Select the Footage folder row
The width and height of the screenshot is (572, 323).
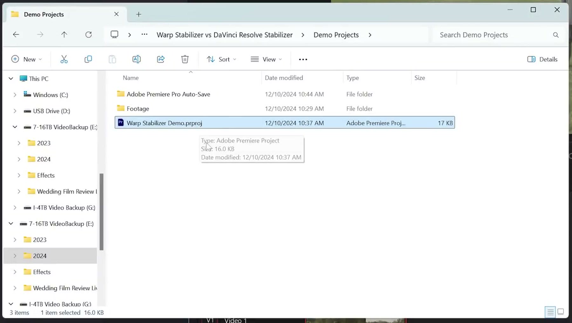(285, 109)
